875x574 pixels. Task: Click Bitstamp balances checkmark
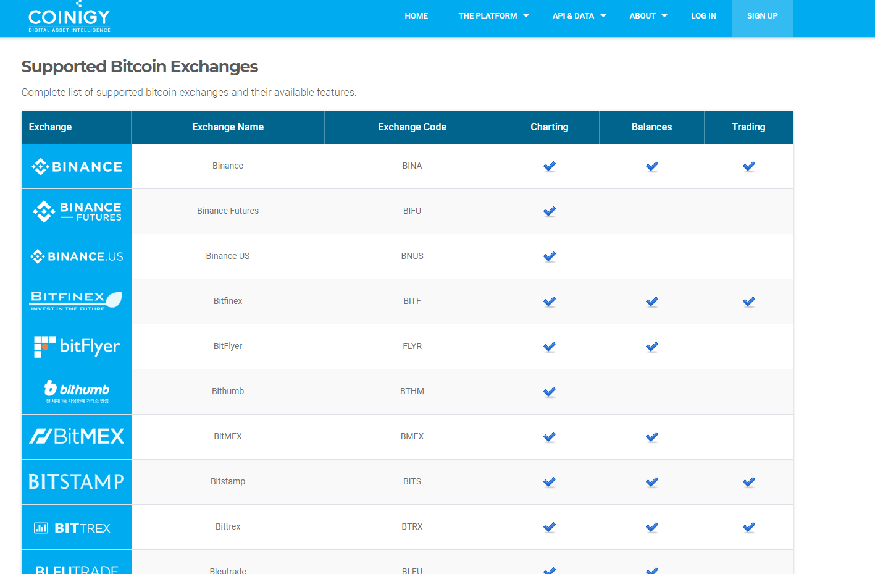(652, 482)
